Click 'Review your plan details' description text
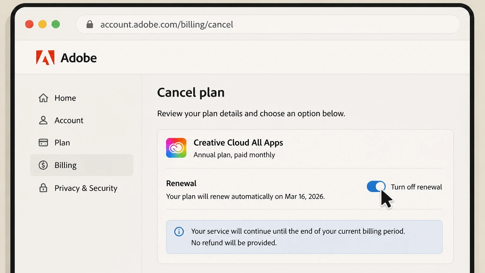 pos(251,113)
